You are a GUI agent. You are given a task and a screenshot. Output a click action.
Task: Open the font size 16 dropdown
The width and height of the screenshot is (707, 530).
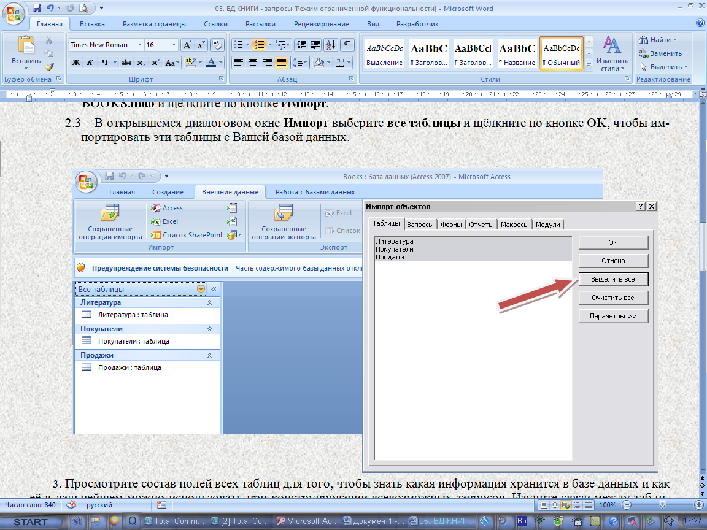174,45
